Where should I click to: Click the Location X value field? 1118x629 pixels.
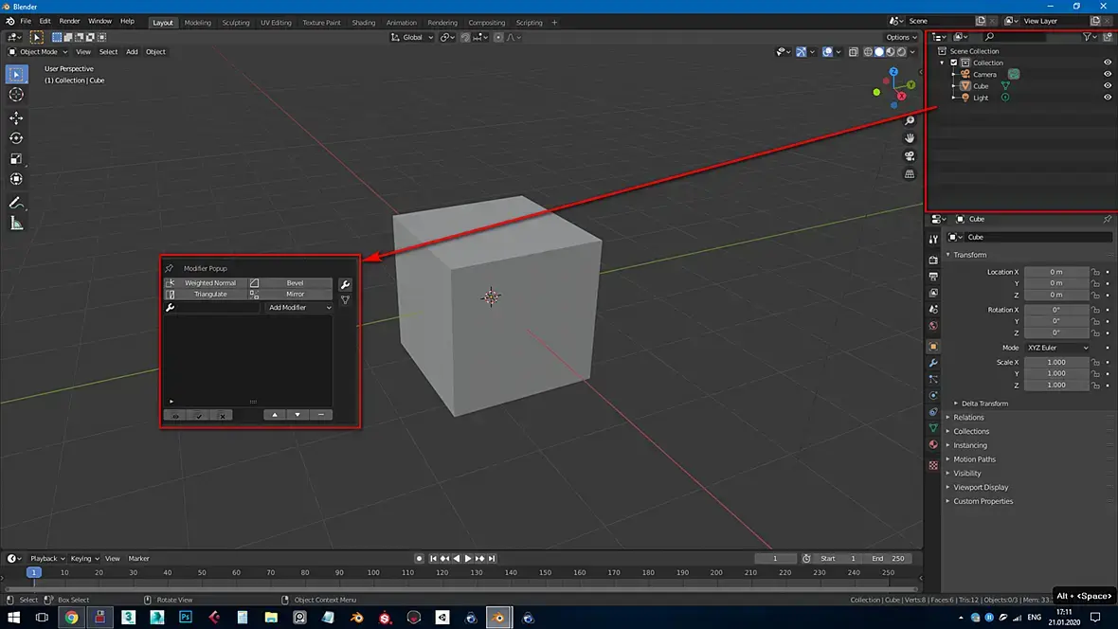click(1055, 272)
